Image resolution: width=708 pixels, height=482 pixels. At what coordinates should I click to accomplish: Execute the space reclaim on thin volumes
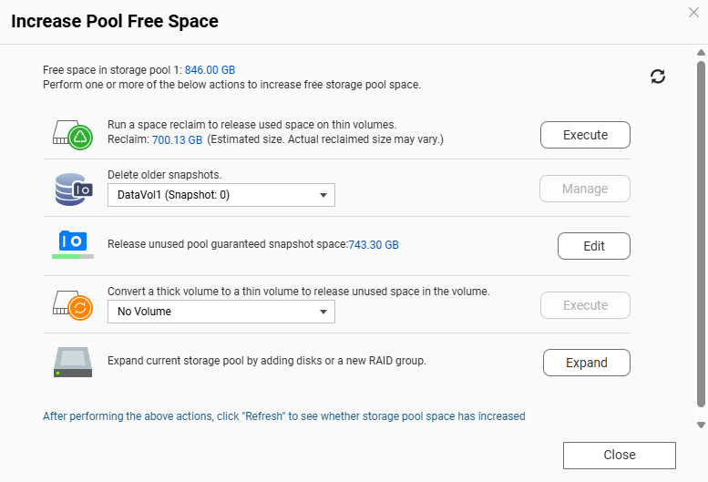[585, 135]
